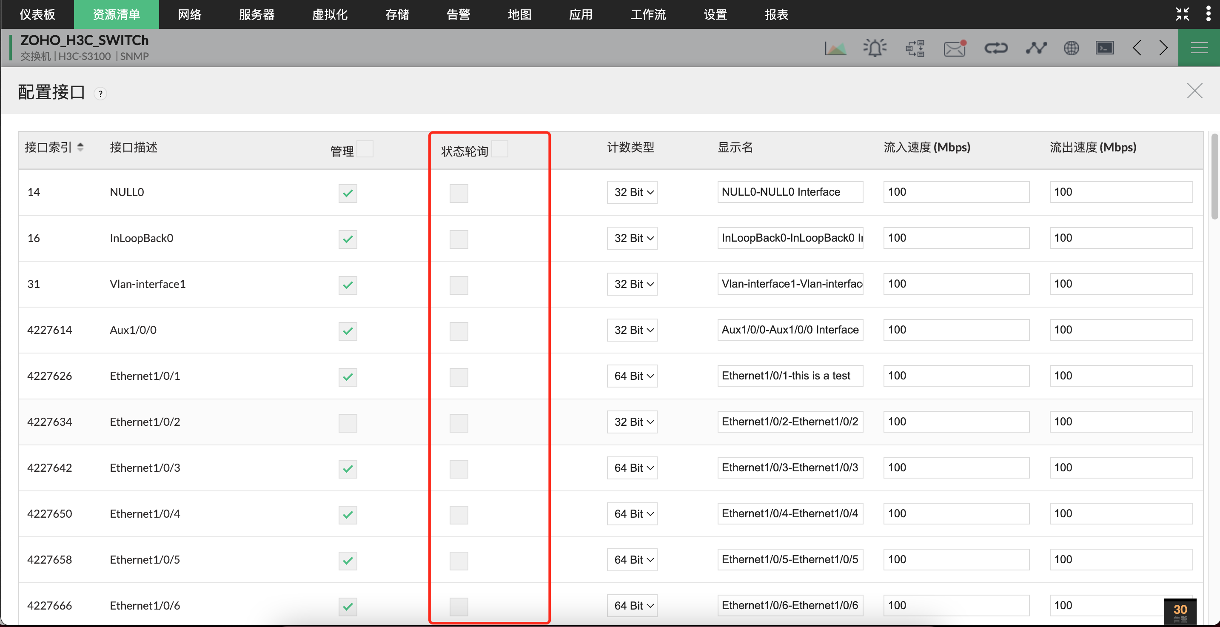The width and height of the screenshot is (1220, 627).
Task: Click the help question mark beside 配置接口
Action: [100, 94]
